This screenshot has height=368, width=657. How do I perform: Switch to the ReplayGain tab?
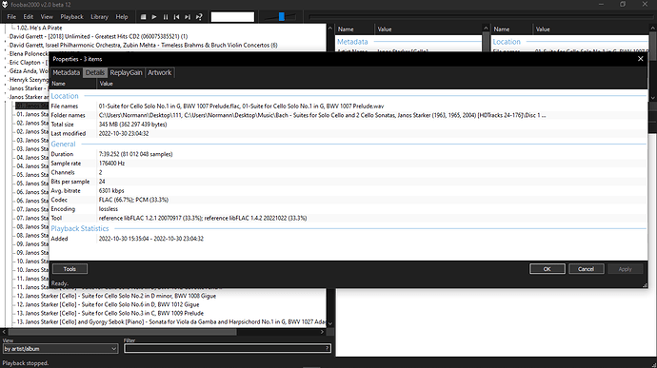pyautogui.click(x=126, y=72)
